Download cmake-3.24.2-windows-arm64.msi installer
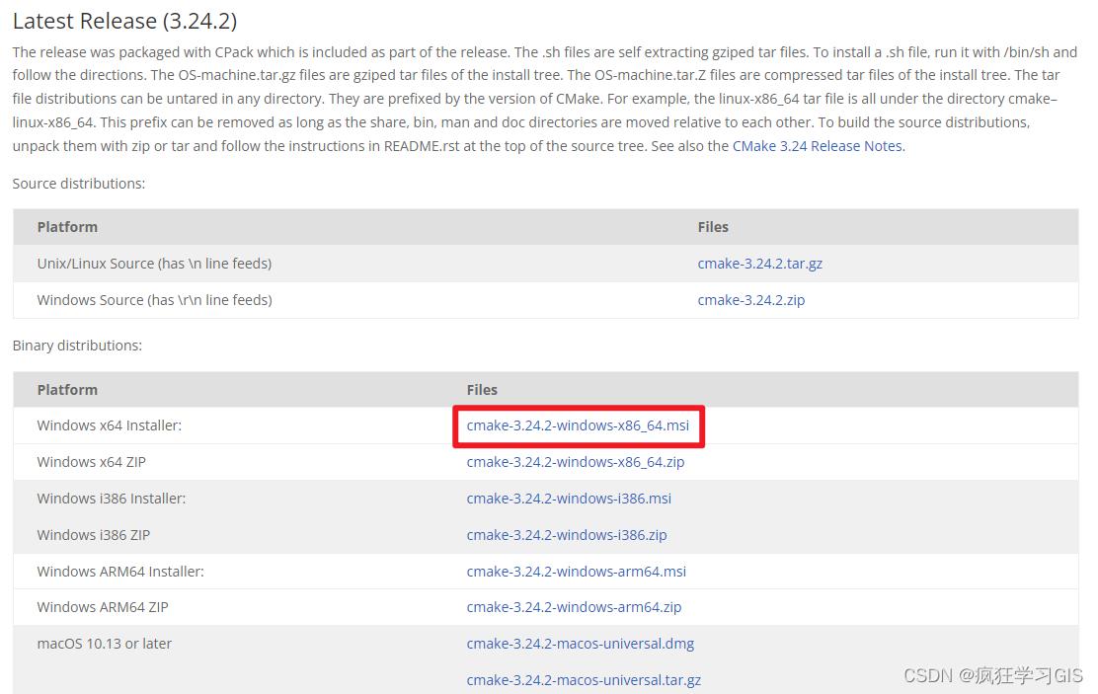This screenshot has height=694, width=1098. (577, 571)
